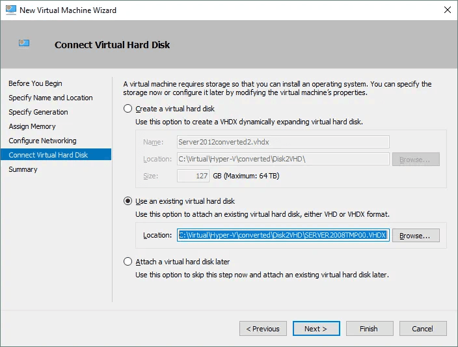Click the existing disk Location path field
This screenshot has height=347, width=458.
tap(282, 236)
